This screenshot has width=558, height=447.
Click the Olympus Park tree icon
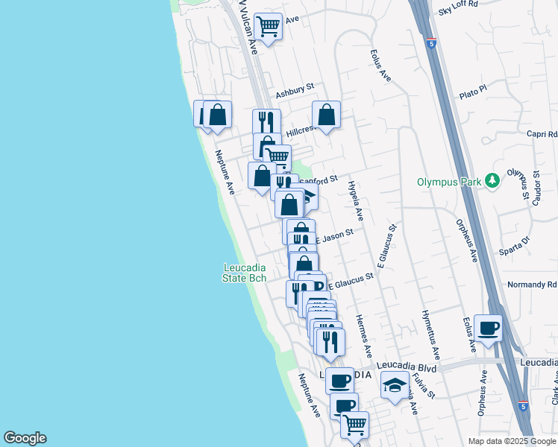(x=492, y=181)
